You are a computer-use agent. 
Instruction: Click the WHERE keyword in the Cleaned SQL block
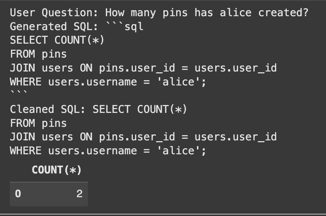click(x=25, y=151)
